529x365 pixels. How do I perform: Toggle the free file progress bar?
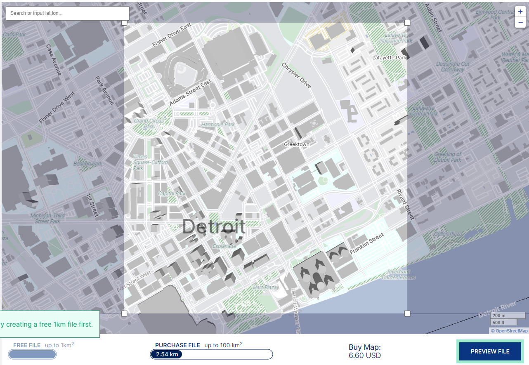32,354
